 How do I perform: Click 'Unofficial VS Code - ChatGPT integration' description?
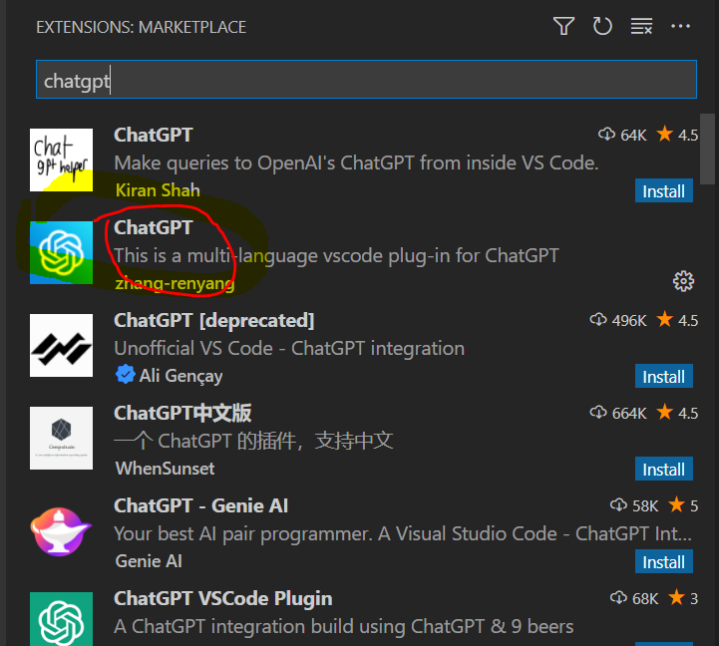[289, 349]
